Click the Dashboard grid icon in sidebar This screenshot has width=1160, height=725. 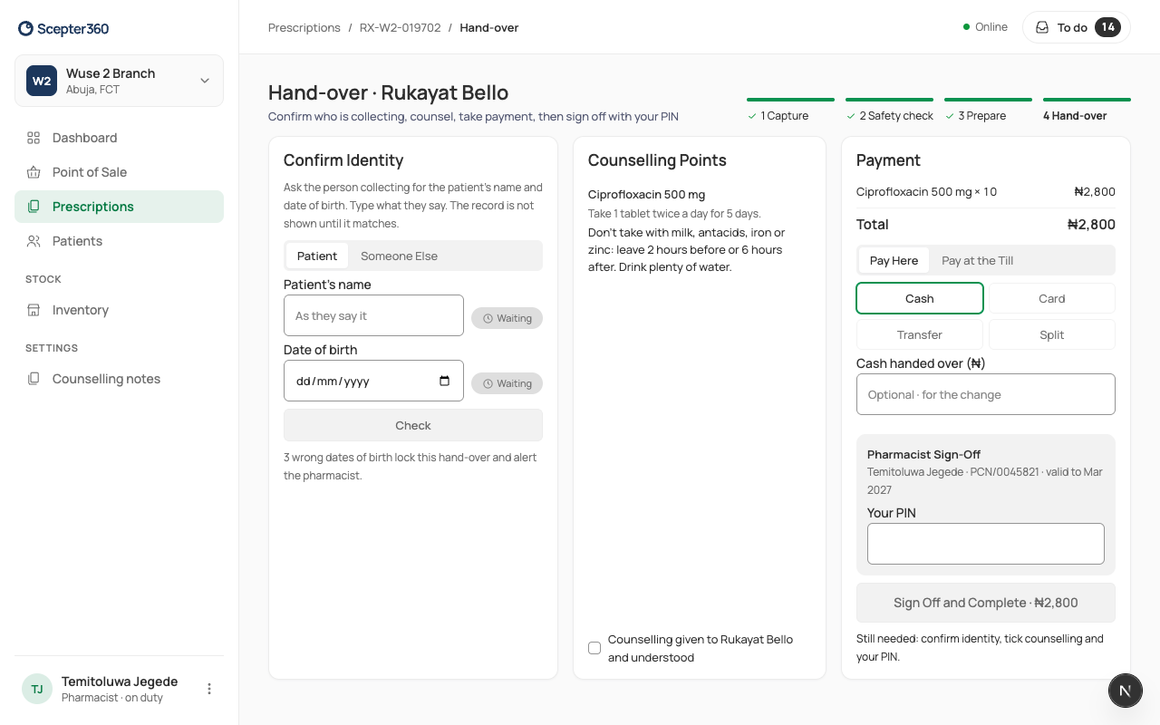point(34,138)
